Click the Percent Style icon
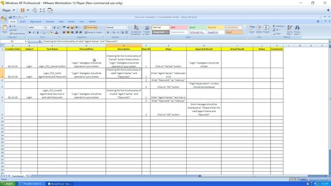The height and width of the screenshot is (186, 331). pyautogui.click(x=114, y=33)
